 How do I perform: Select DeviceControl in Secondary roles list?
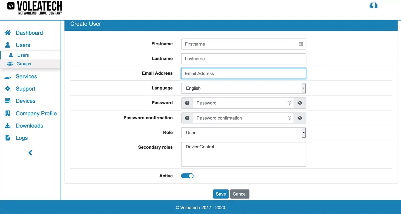[x=200, y=146]
